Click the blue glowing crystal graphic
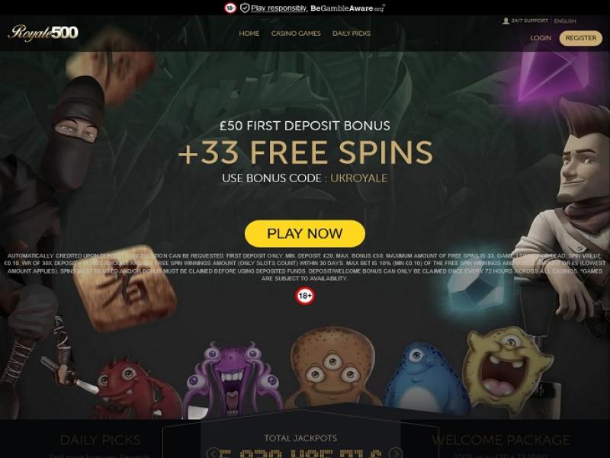This screenshot has width=610, height=458. point(473,288)
